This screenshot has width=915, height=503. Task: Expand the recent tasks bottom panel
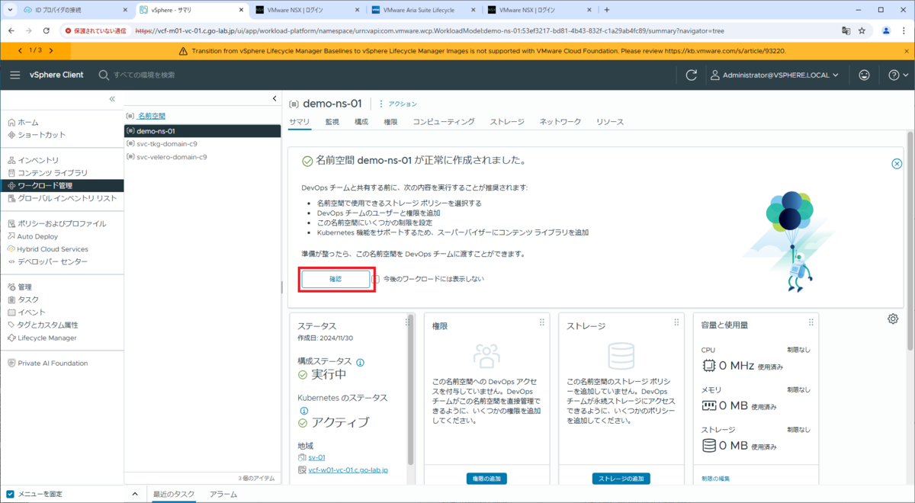pyautogui.click(x=135, y=494)
